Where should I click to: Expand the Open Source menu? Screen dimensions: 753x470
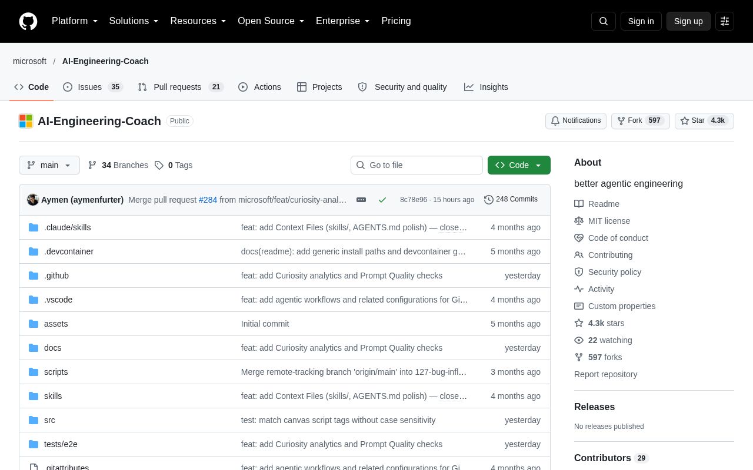(271, 21)
